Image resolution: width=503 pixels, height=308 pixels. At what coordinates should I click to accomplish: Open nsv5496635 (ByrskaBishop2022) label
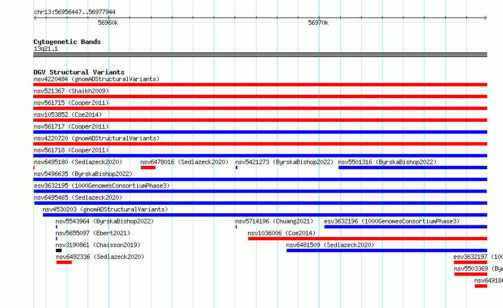tap(83, 174)
